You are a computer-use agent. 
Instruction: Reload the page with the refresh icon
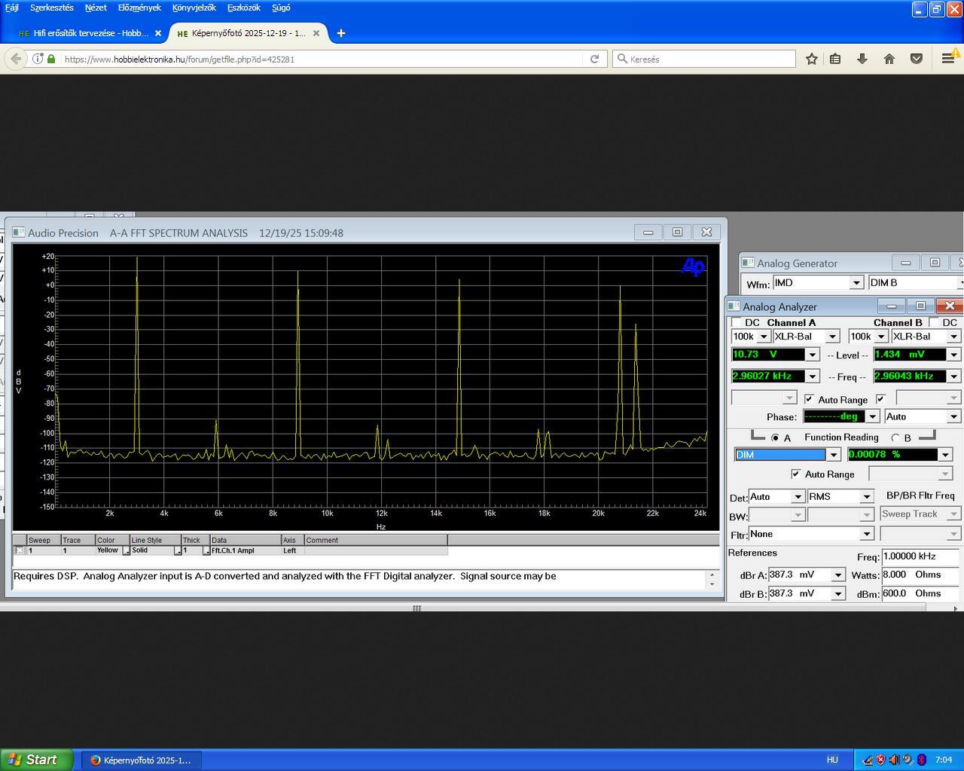pyautogui.click(x=594, y=59)
